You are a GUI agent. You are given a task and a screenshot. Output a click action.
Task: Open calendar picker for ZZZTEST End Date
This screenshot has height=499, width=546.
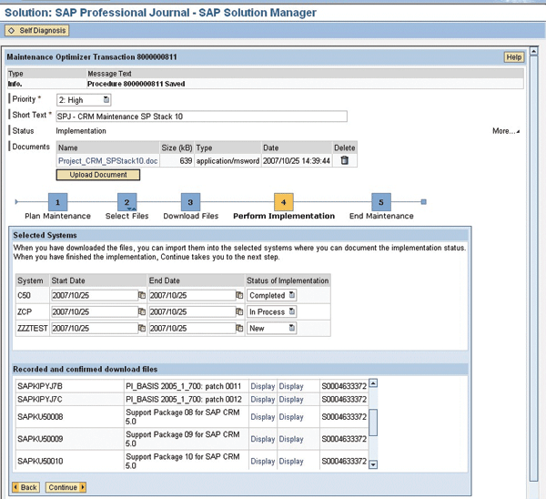click(x=239, y=328)
